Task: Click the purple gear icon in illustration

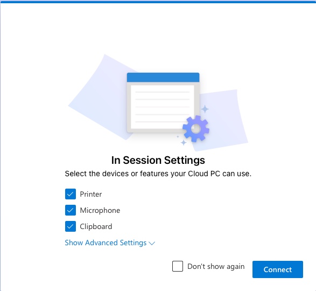Action: point(196,129)
